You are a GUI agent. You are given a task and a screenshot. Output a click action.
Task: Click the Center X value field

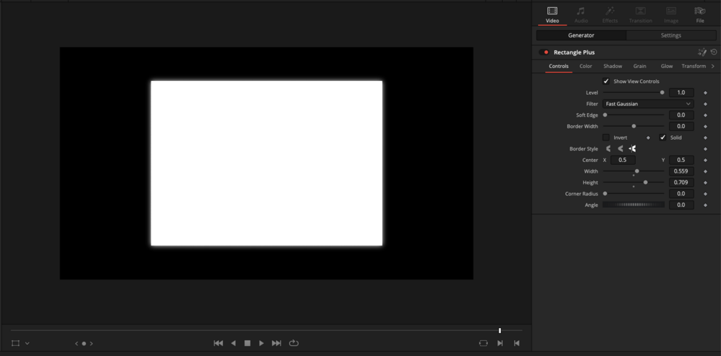(623, 160)
